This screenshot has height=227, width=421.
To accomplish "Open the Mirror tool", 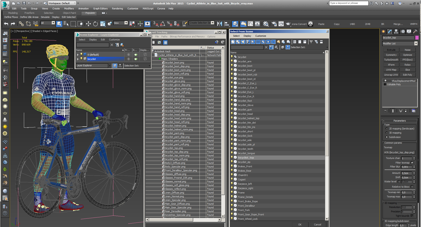I will (x=220, y=24).
